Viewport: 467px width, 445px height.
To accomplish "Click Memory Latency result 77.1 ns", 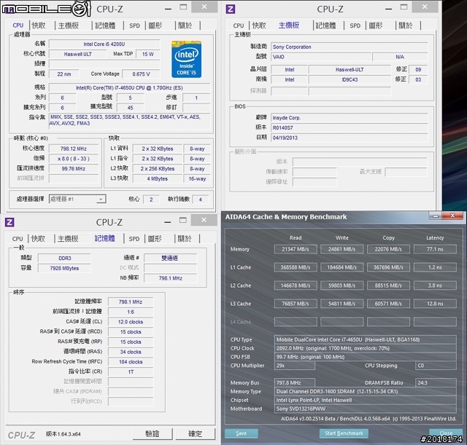I will pyautogui.click(x=435, y=249).
